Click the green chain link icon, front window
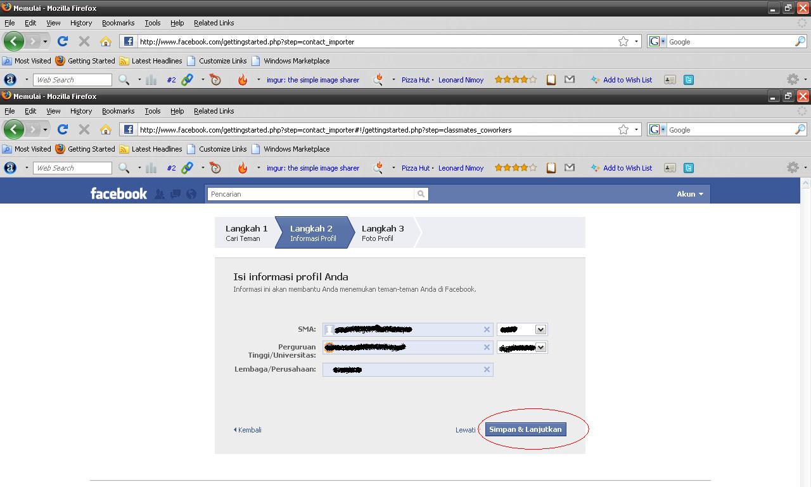 click(x=187, y=168)
